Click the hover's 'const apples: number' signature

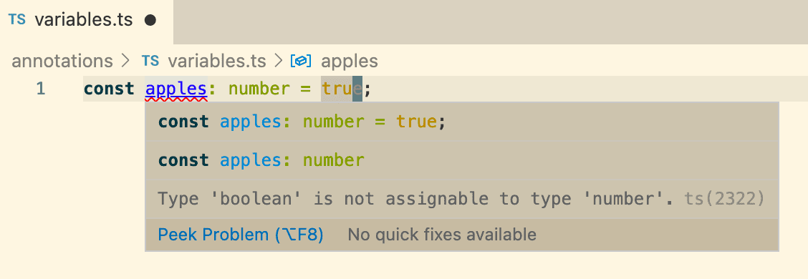261,160
